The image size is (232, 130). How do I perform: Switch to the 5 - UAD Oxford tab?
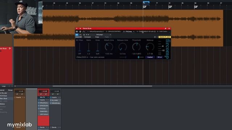[x=162, y=31]
